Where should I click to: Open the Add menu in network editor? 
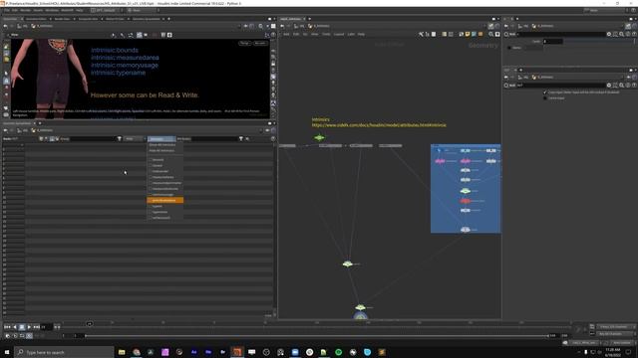click(x=286, y=35)
